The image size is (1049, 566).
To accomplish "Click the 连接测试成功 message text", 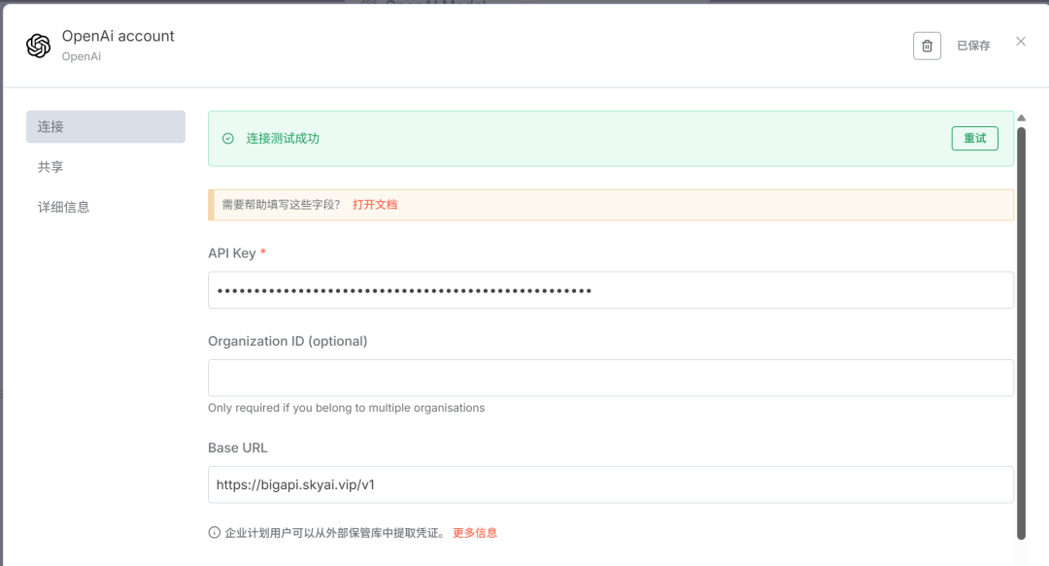I will (283, 139).
